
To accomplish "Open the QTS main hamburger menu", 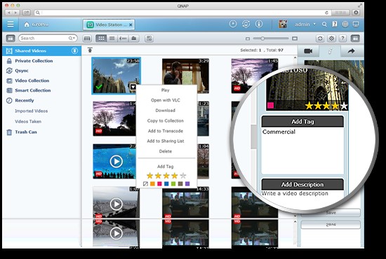I will pyautogui.click(x=11, y=24).
